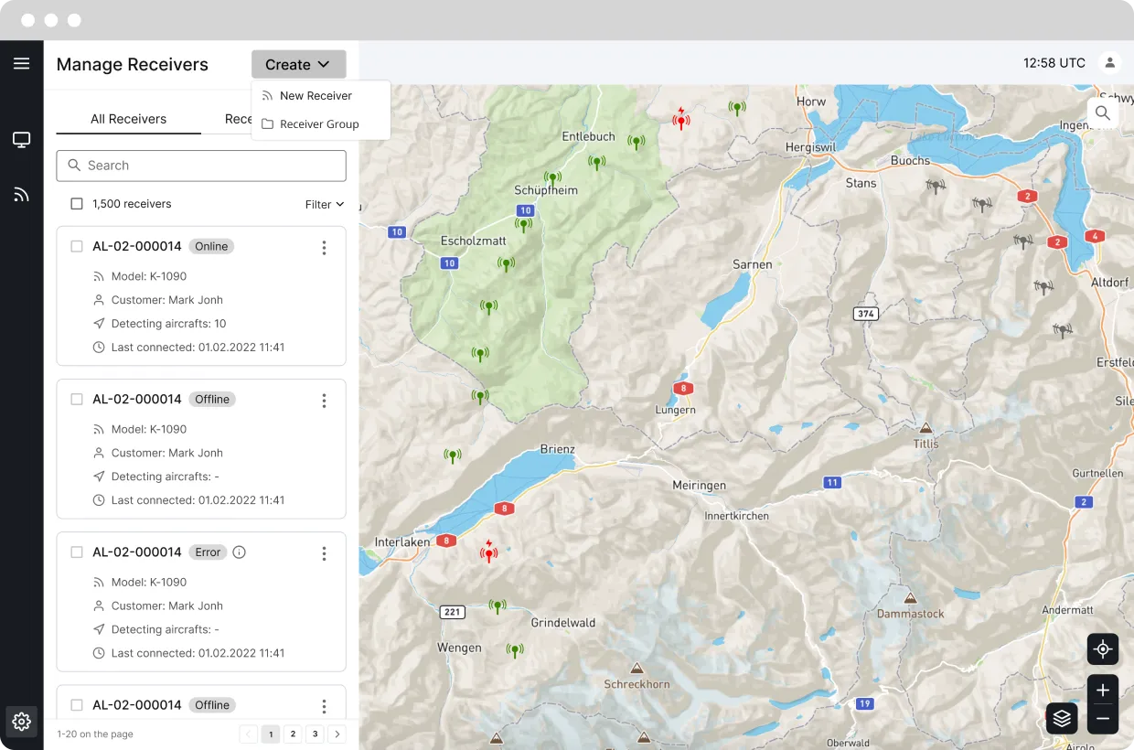Viewport: 1134px width, 750px height.
Task: Select all 1,500 receivers checkbox
Action: [76, 204]
